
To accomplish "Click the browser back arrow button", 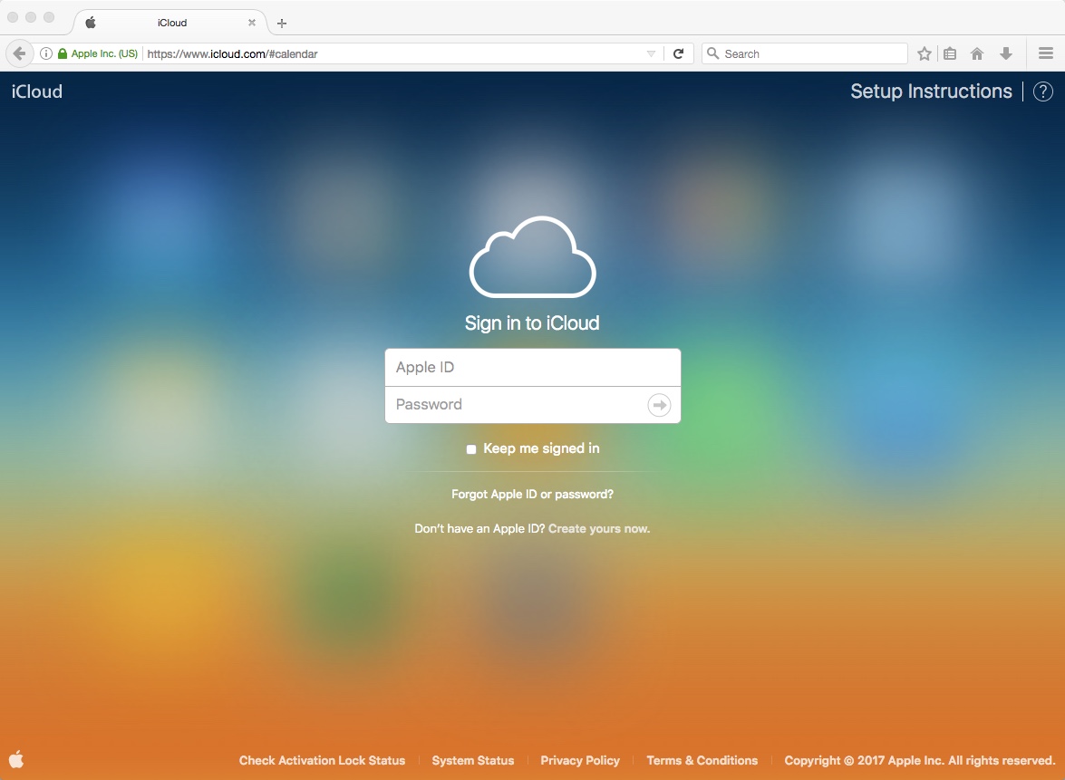I will [x=19, y=53].
